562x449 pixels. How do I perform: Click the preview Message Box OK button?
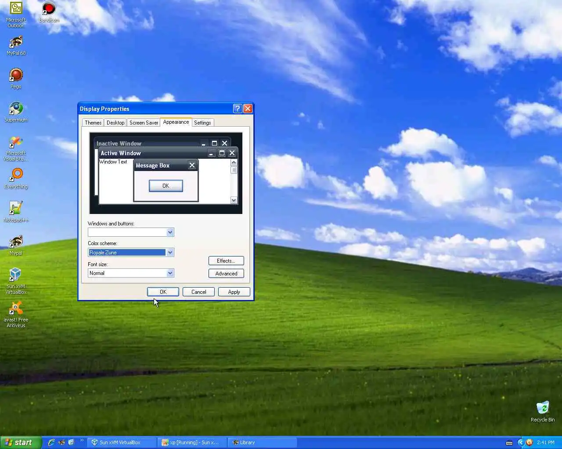click(166, 186)
